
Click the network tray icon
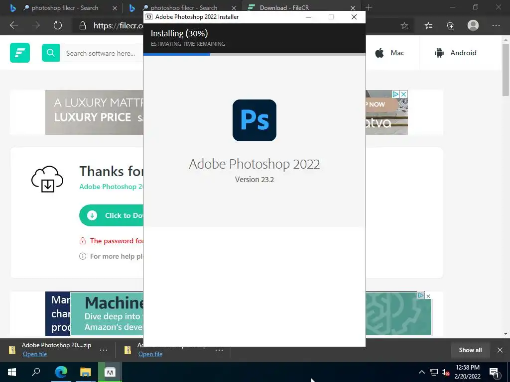tap(434, 372)
